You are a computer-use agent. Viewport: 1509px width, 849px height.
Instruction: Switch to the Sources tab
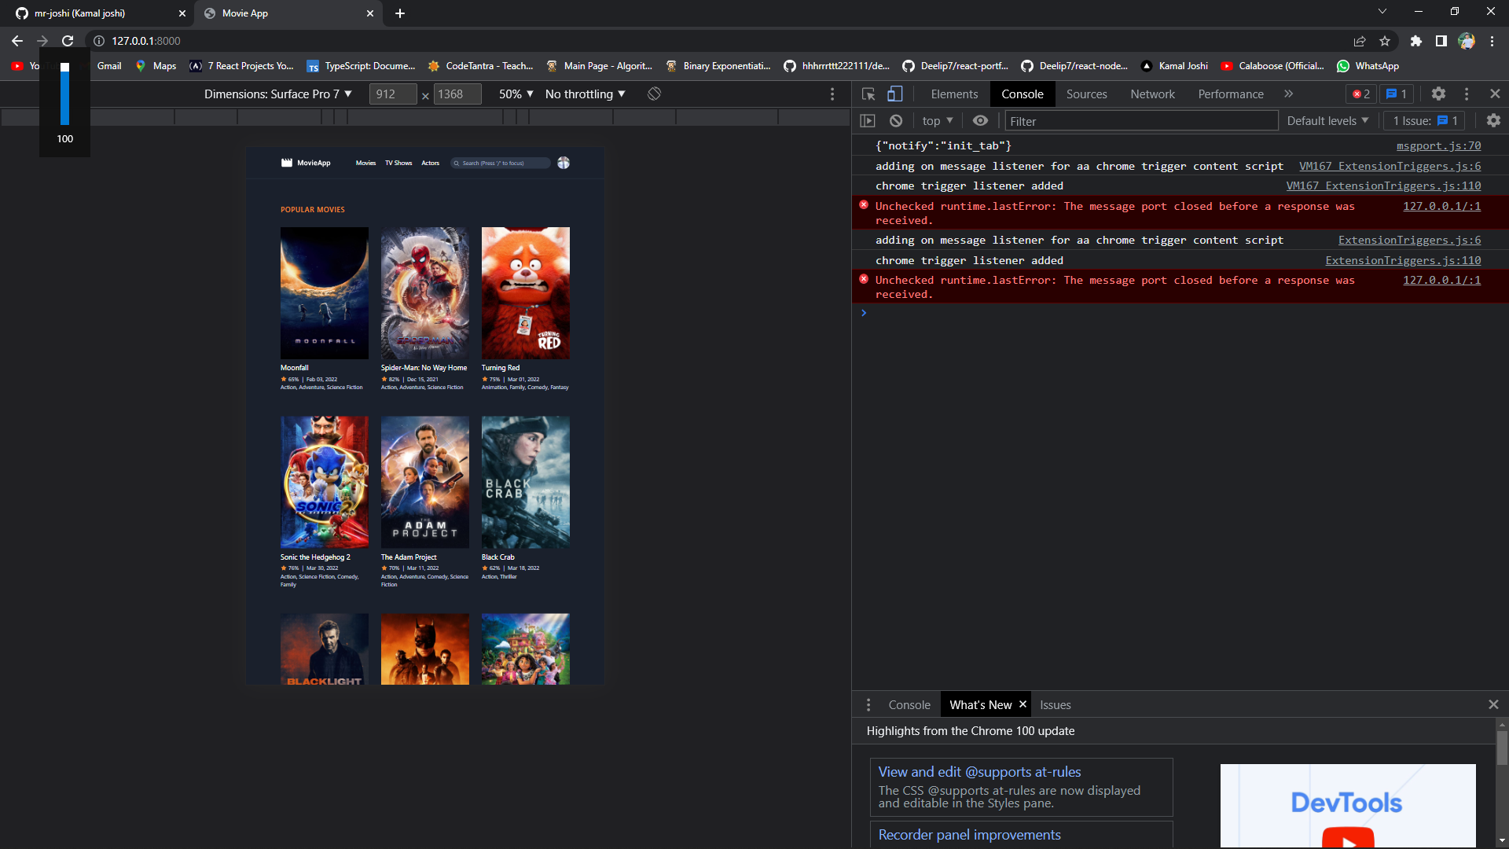pos(1086,94)
